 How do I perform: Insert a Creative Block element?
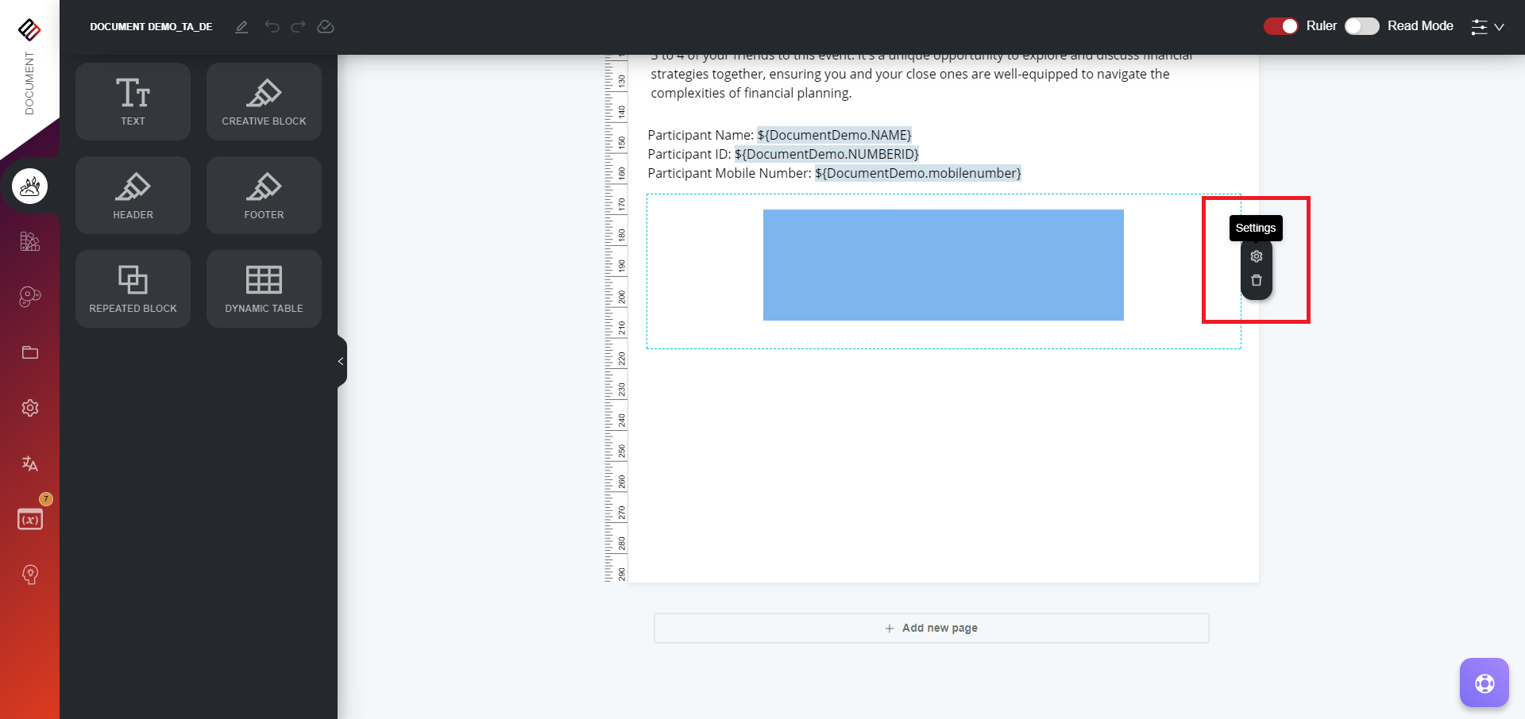click(x=263, y=101)
